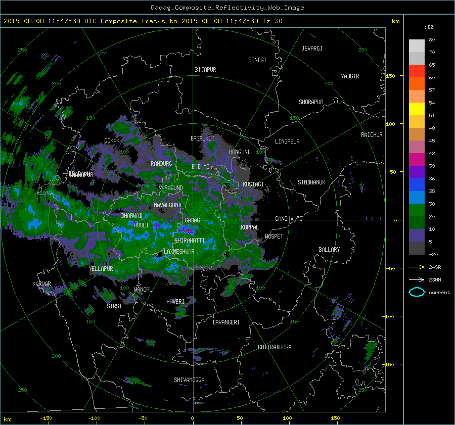Click the GADAG radar center label
This screenshot has height=425, width=455.
[192, 220]
